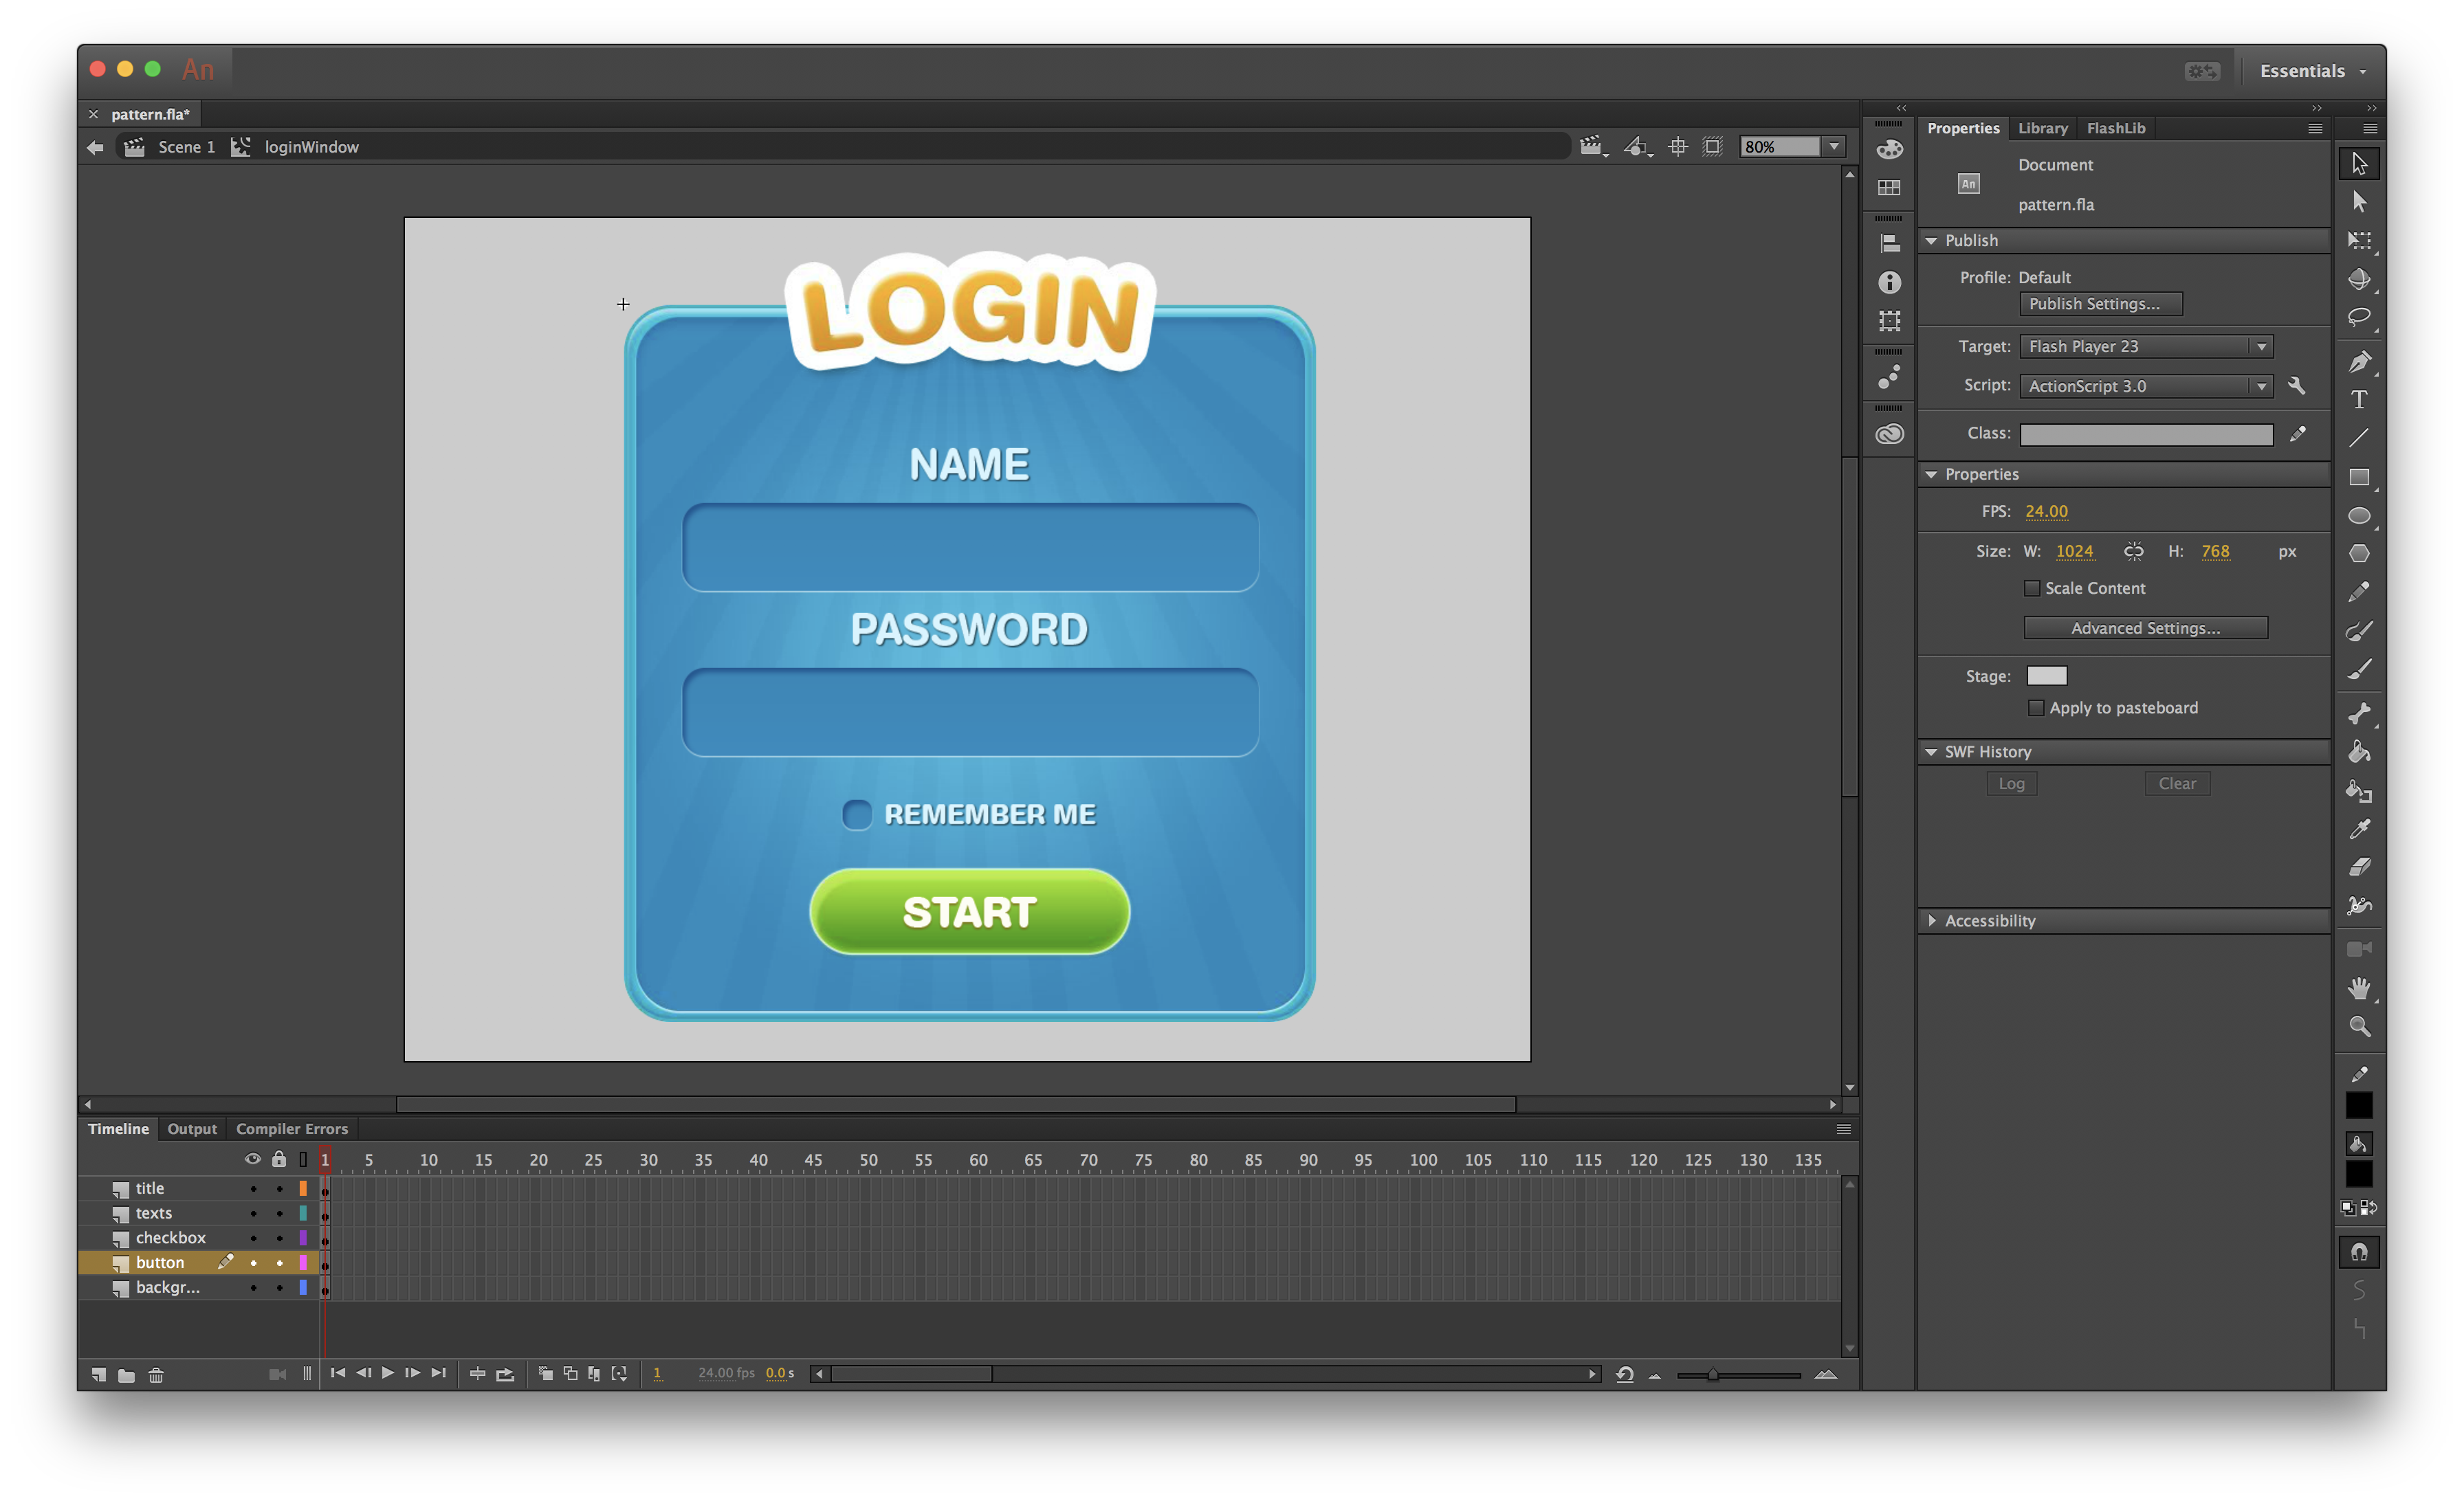Image resolution: width=2464 pixels, height=1501 pixels.
Task: Click the New Layer icon in timeline
Action: point(98,1374)
